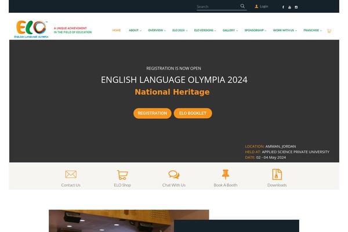Go to HOME in navigation menu
Screen dimensions: 348x232
117,30
